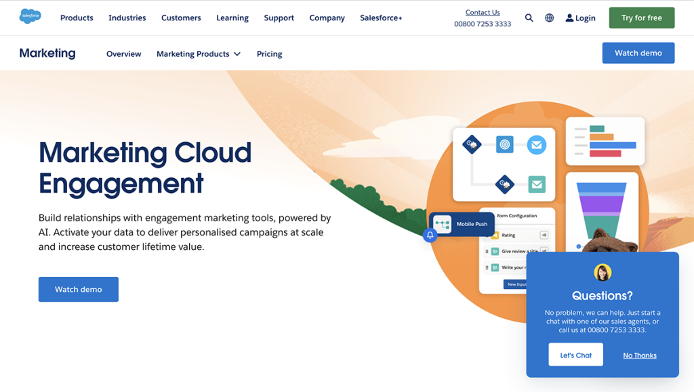694x392 pixels.
Task: Select the Mobile Push journey node icon
Action: (444, 223)
